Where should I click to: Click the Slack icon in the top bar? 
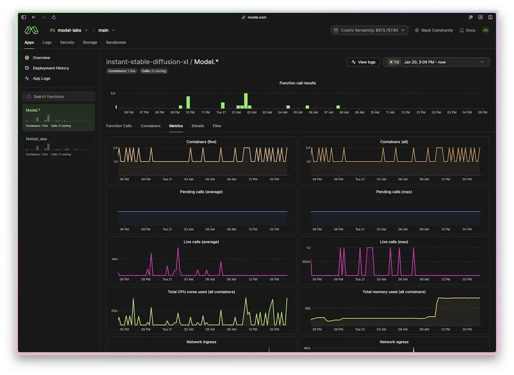click(x=417, y=30)
